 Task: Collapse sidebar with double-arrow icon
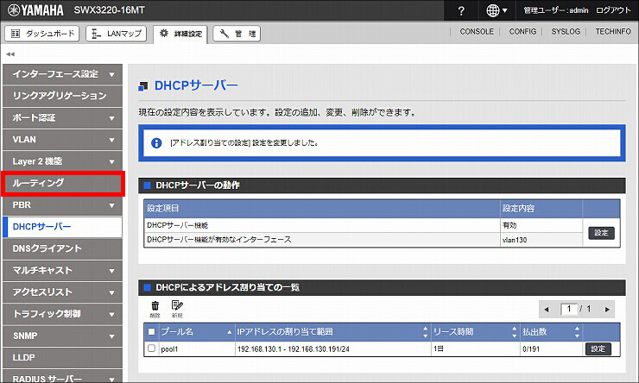coord(10,53)
